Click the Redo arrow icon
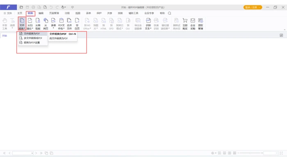 tap(57, 7)
